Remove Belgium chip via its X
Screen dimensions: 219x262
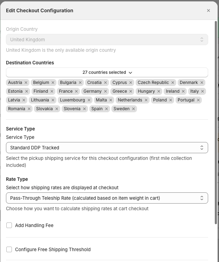coord(53,83)
